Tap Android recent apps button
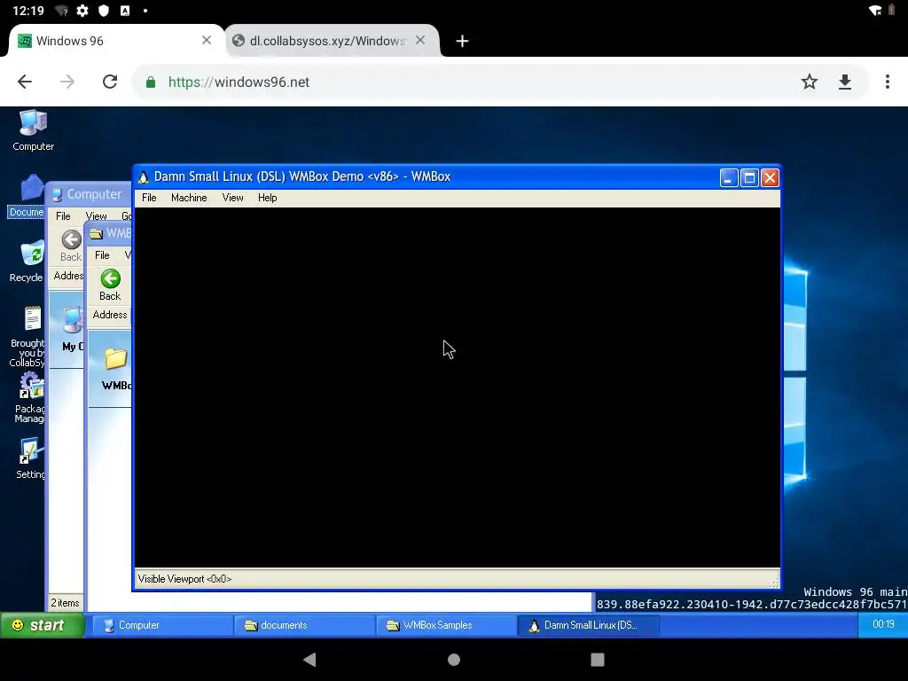The height and width of the screenshot is (681, 908). coord(598,659)
